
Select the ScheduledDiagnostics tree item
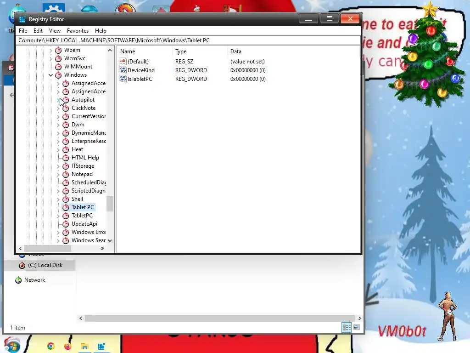point(89,182)
